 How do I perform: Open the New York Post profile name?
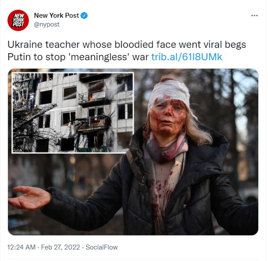pos(56,16)
